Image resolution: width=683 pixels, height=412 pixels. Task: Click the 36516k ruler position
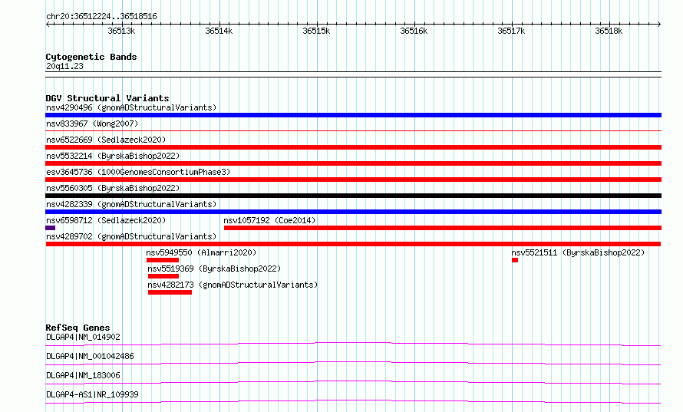coord(414,31)
